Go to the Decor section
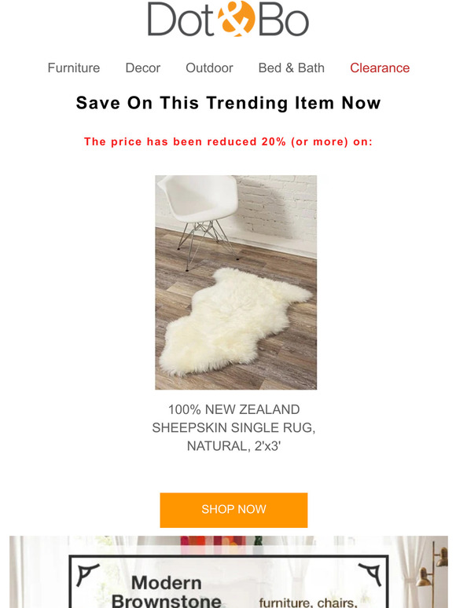This screenshot has width=456, height=608. coord(143,68)
